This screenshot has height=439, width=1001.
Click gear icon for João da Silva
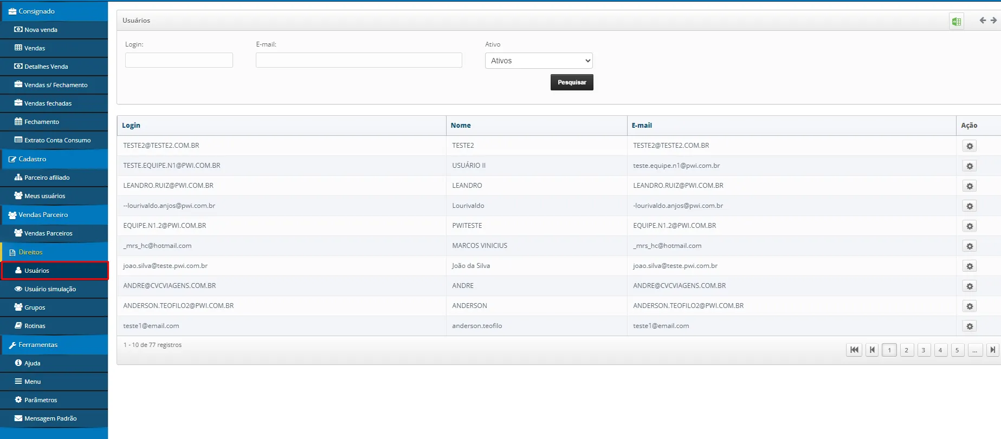coord(970,266)
